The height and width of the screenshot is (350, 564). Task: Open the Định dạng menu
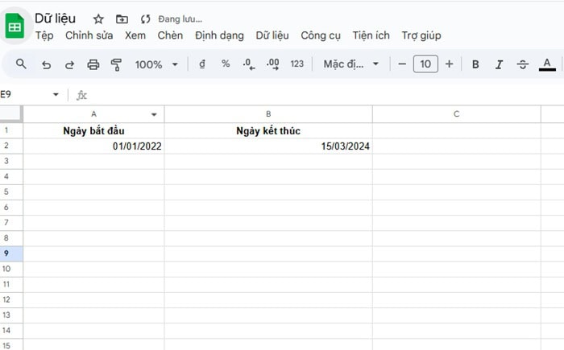pyautogui.click(x=219, y=35)
